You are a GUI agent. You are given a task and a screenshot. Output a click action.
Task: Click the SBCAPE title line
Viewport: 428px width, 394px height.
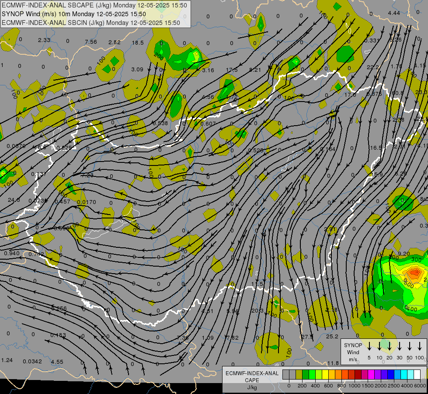click(x=94, y=5)
